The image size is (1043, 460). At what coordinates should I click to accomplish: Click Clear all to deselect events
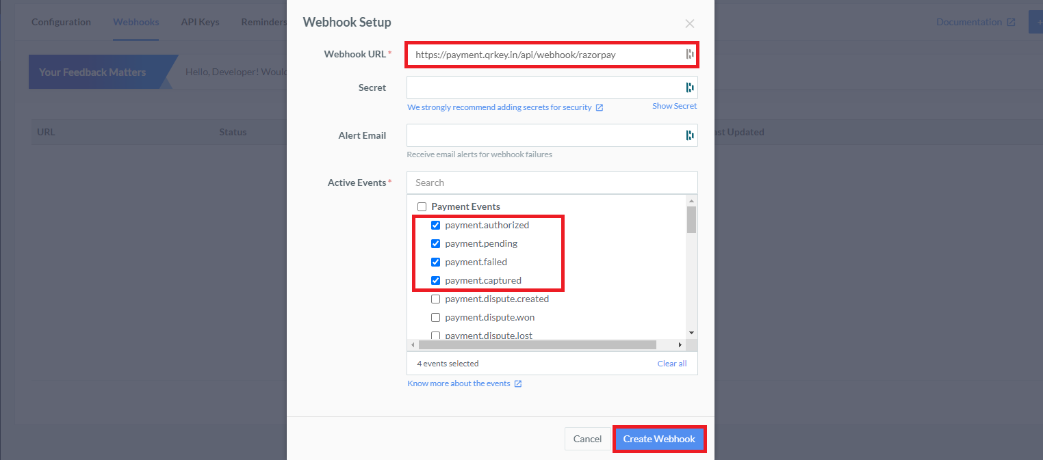(671, 363)
